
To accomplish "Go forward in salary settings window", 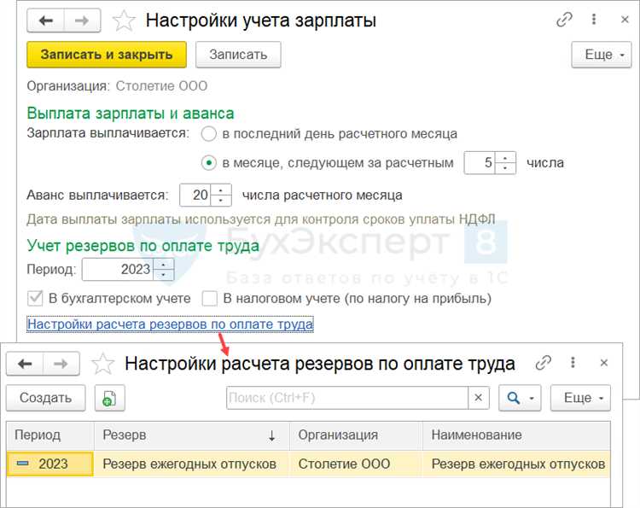I will [83, 20].
